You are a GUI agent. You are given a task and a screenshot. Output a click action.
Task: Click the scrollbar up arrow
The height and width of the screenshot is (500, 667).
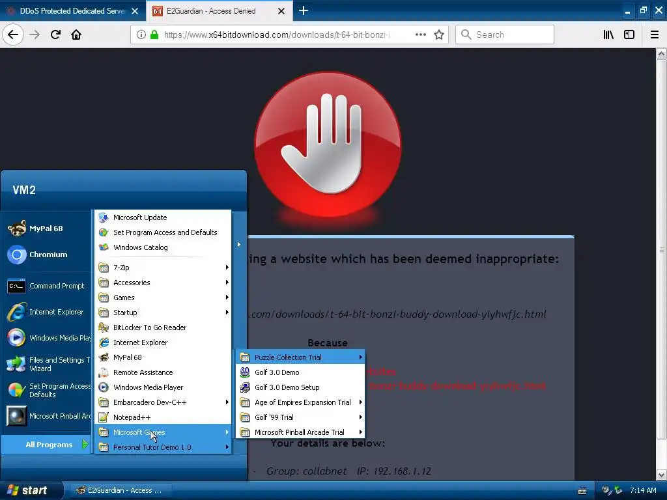662,53
